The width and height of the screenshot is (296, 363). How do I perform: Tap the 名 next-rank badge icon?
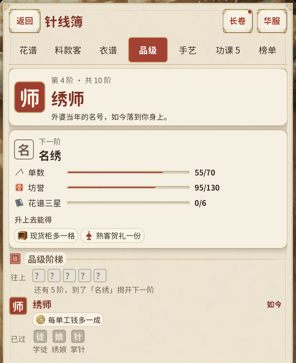click(x=24, y=150)
